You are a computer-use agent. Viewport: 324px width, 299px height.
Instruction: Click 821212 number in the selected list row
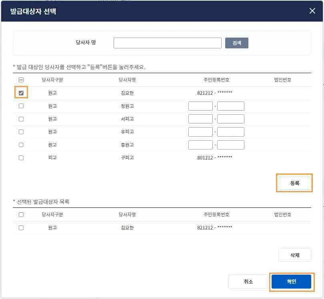[x=215, y=228]
